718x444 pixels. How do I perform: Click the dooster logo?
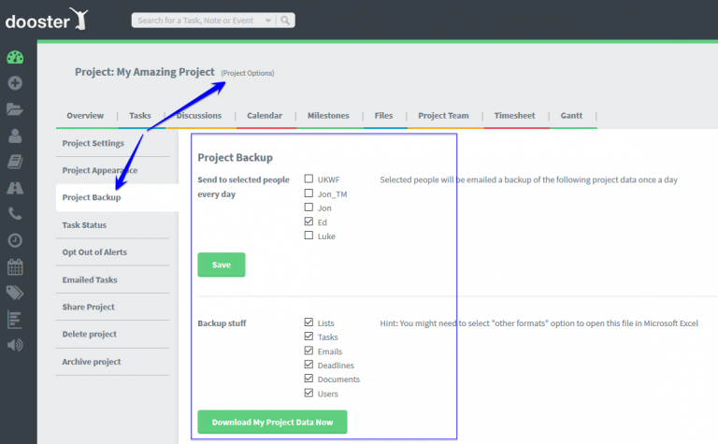pos(46,20)
